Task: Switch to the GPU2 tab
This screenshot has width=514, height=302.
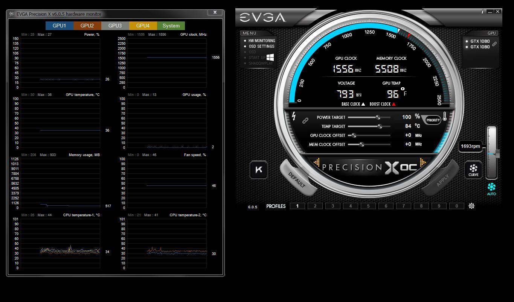Action: point(87,26)
